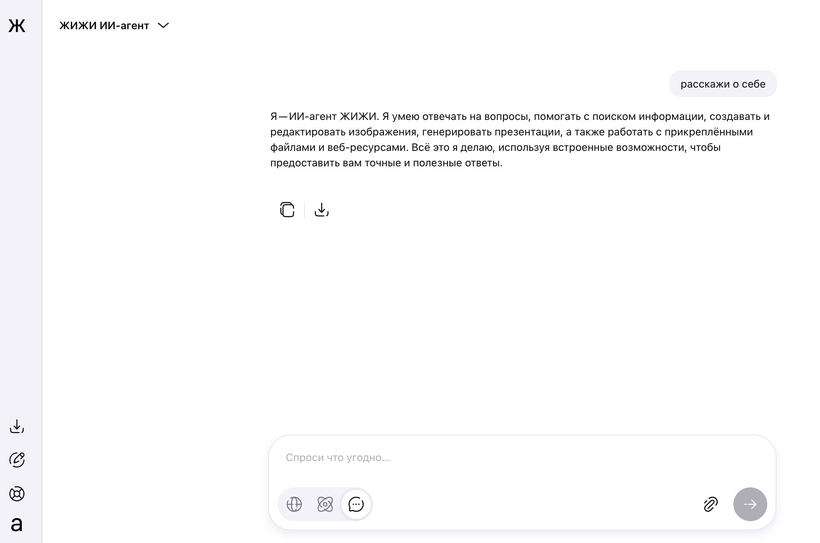The width and height of the screenshot is (820, 543).
Task: Click word 'презентации' in the reply
Action: point(527,132)
